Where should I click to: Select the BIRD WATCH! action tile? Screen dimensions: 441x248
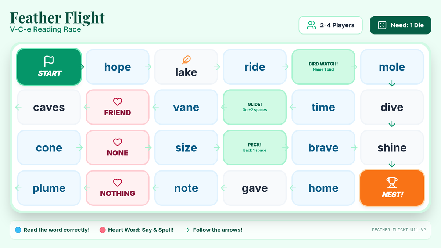pos(323,67)
